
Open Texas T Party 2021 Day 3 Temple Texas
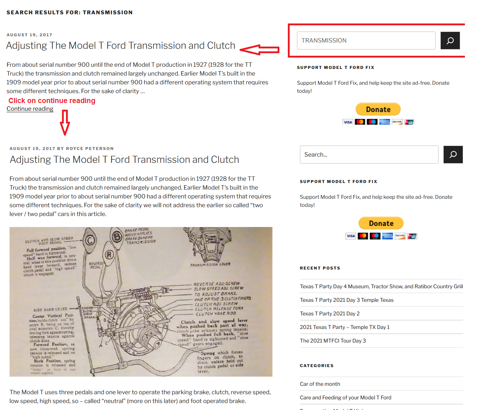tap(346, 300)
